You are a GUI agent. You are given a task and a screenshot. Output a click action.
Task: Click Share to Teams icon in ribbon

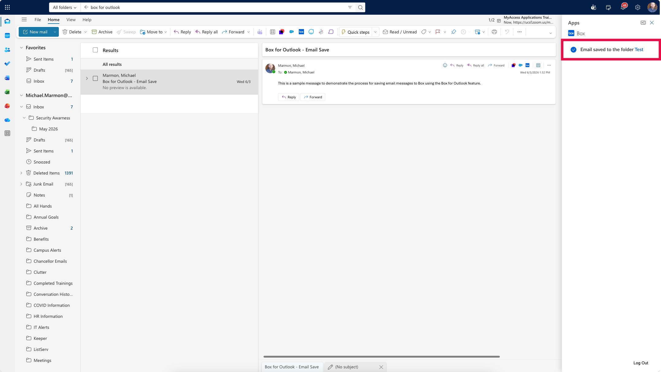[260, 32]
